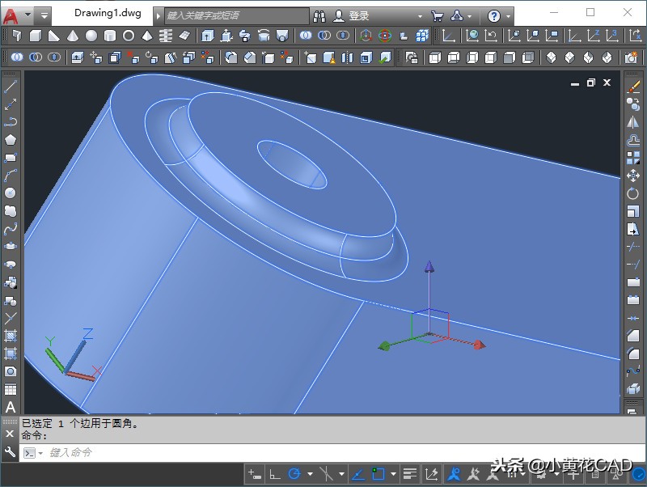Click the Torus solid tool
The height and width of the screenshot is (487, 647).
point(129,36)
